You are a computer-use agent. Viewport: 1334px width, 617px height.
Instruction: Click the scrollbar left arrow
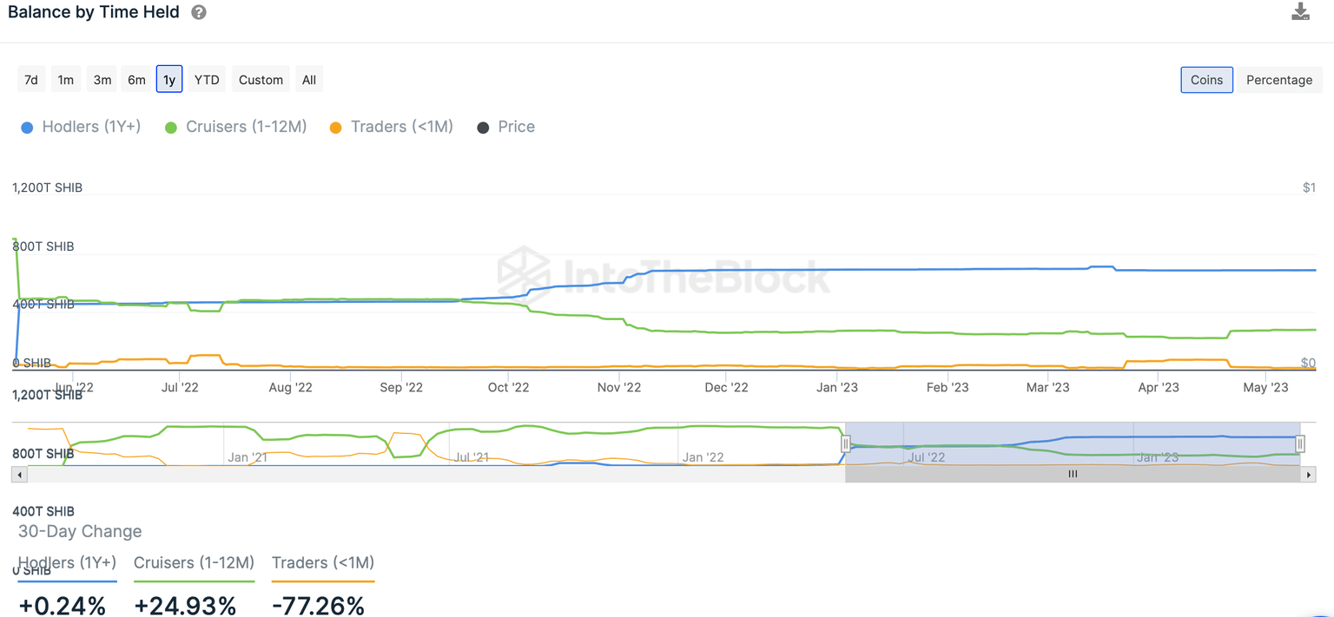click(x=19, y=475)
